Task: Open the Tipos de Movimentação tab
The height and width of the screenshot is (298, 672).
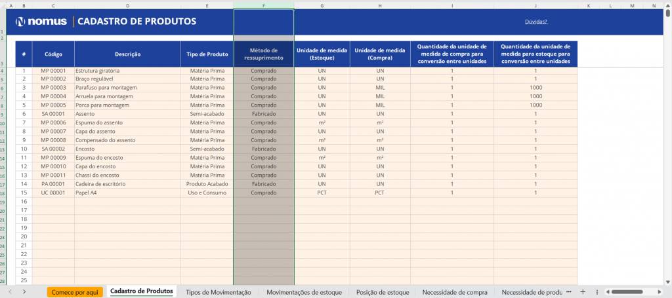Action: [218, 292]
